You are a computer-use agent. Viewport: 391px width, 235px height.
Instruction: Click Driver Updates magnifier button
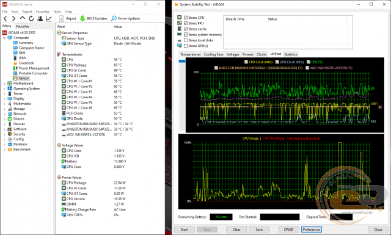point(125,18)
